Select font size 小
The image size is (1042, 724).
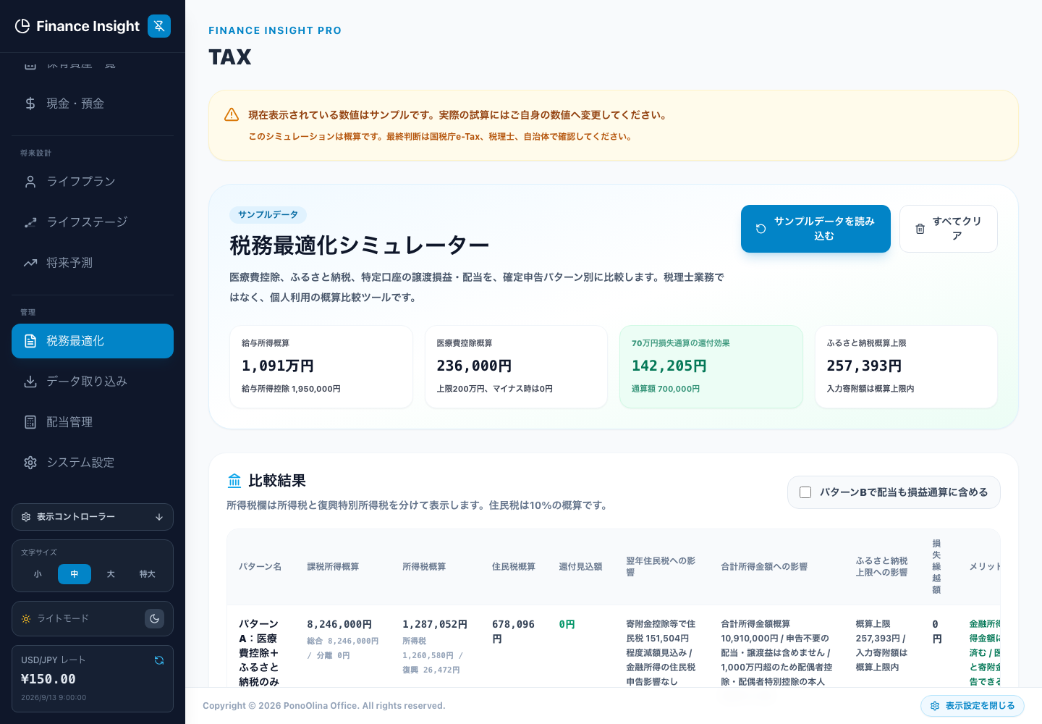pyautogui.click(x=38, y=574)
